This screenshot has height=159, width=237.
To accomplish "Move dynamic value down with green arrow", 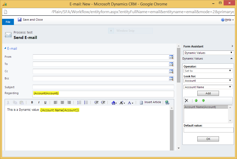I will (203, 101).
